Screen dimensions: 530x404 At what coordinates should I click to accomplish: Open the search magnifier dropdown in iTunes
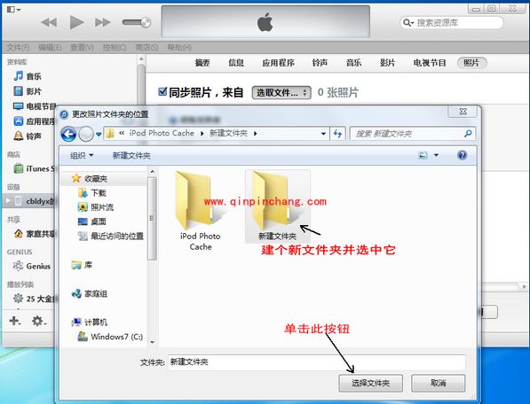(x=408, y=23)
